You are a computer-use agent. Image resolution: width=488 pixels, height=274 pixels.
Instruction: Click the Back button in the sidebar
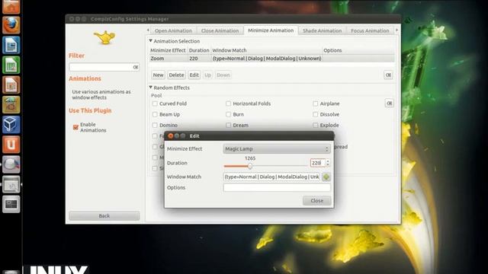104,215
